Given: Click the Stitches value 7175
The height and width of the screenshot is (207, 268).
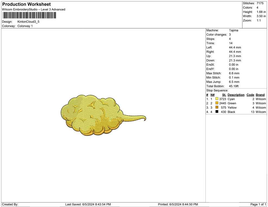Looking at the screenshot, I should point(260,3).
